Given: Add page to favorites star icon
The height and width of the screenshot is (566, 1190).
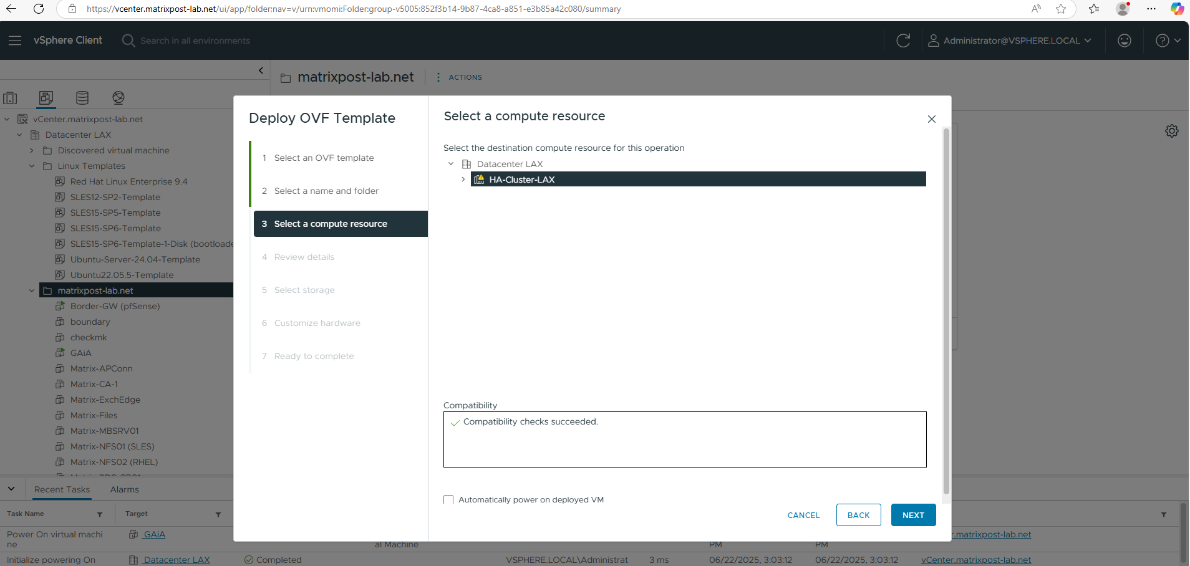Looking at the screenshot, I should (1061, 9).
